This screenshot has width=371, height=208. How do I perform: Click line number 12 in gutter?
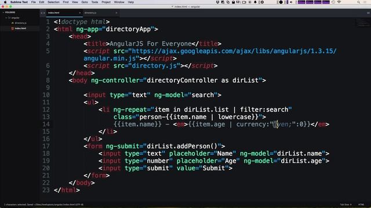(x=46, y=110)
